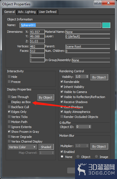Select the Image motion blur radio
The width and height of the screenshot is (117, 179).
[x=96, y=156]
